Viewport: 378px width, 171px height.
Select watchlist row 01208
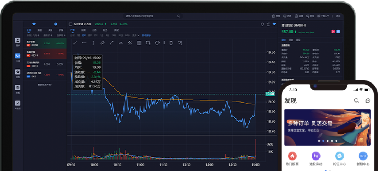tap(45, 43)
